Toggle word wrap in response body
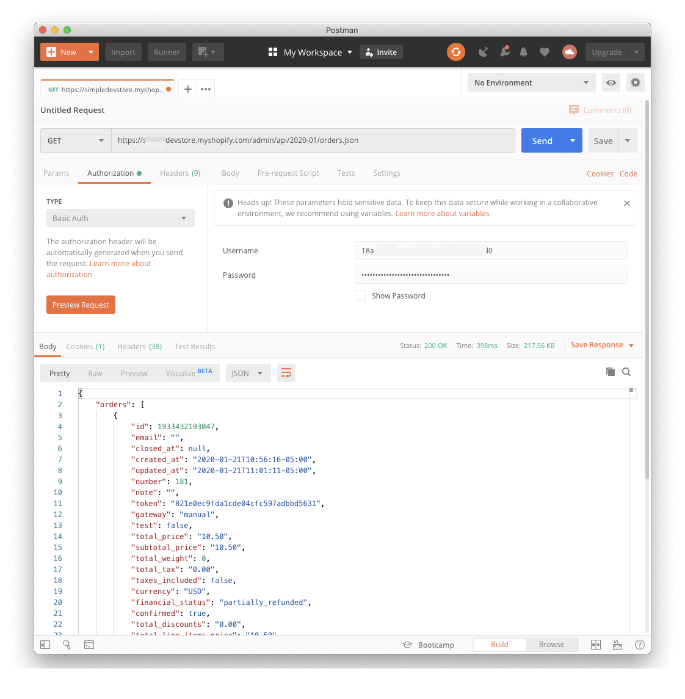Screen dimensions: 685x699 pyautogui.click(x=286, y=373)
